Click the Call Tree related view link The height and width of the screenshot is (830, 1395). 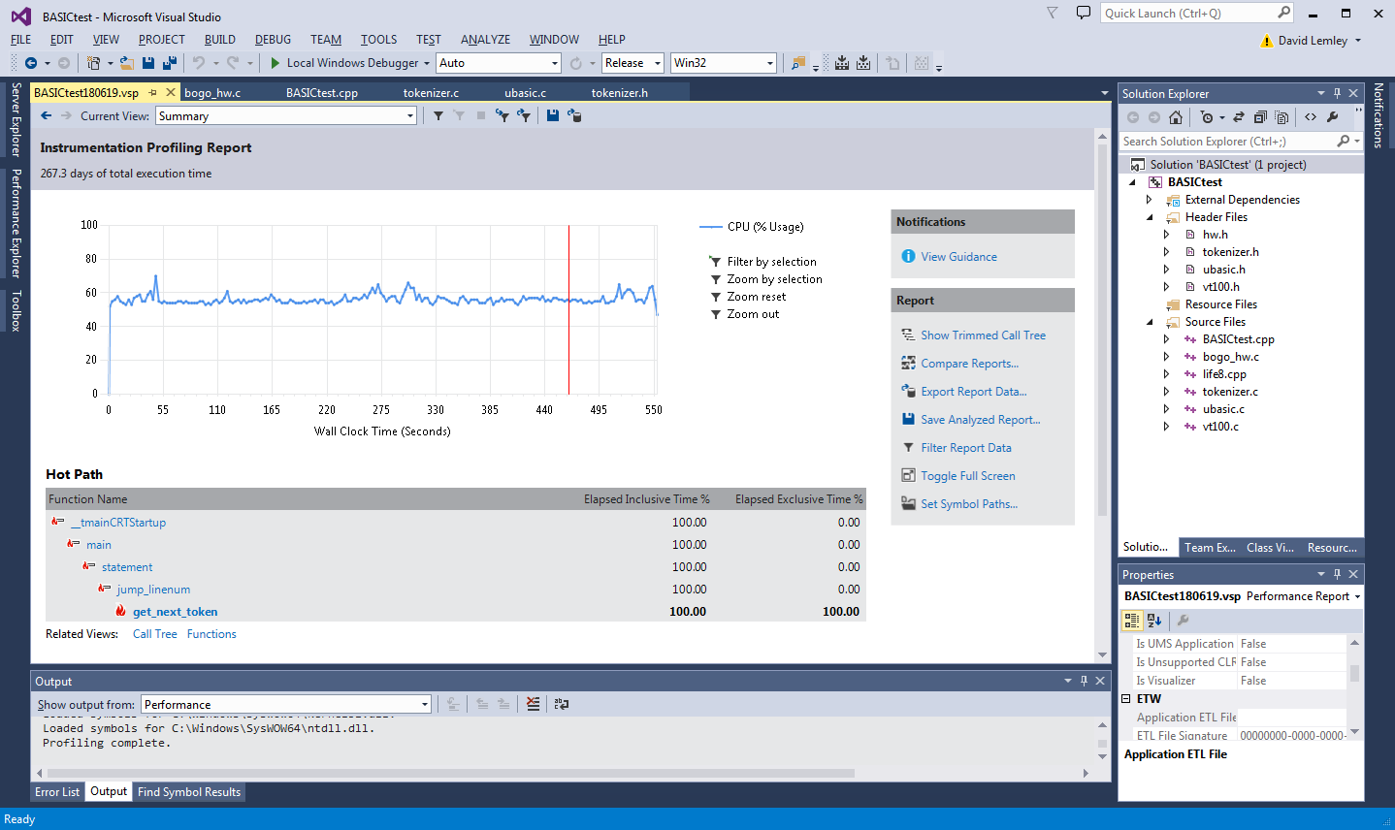pyautogui.click(x=155, y=634)
